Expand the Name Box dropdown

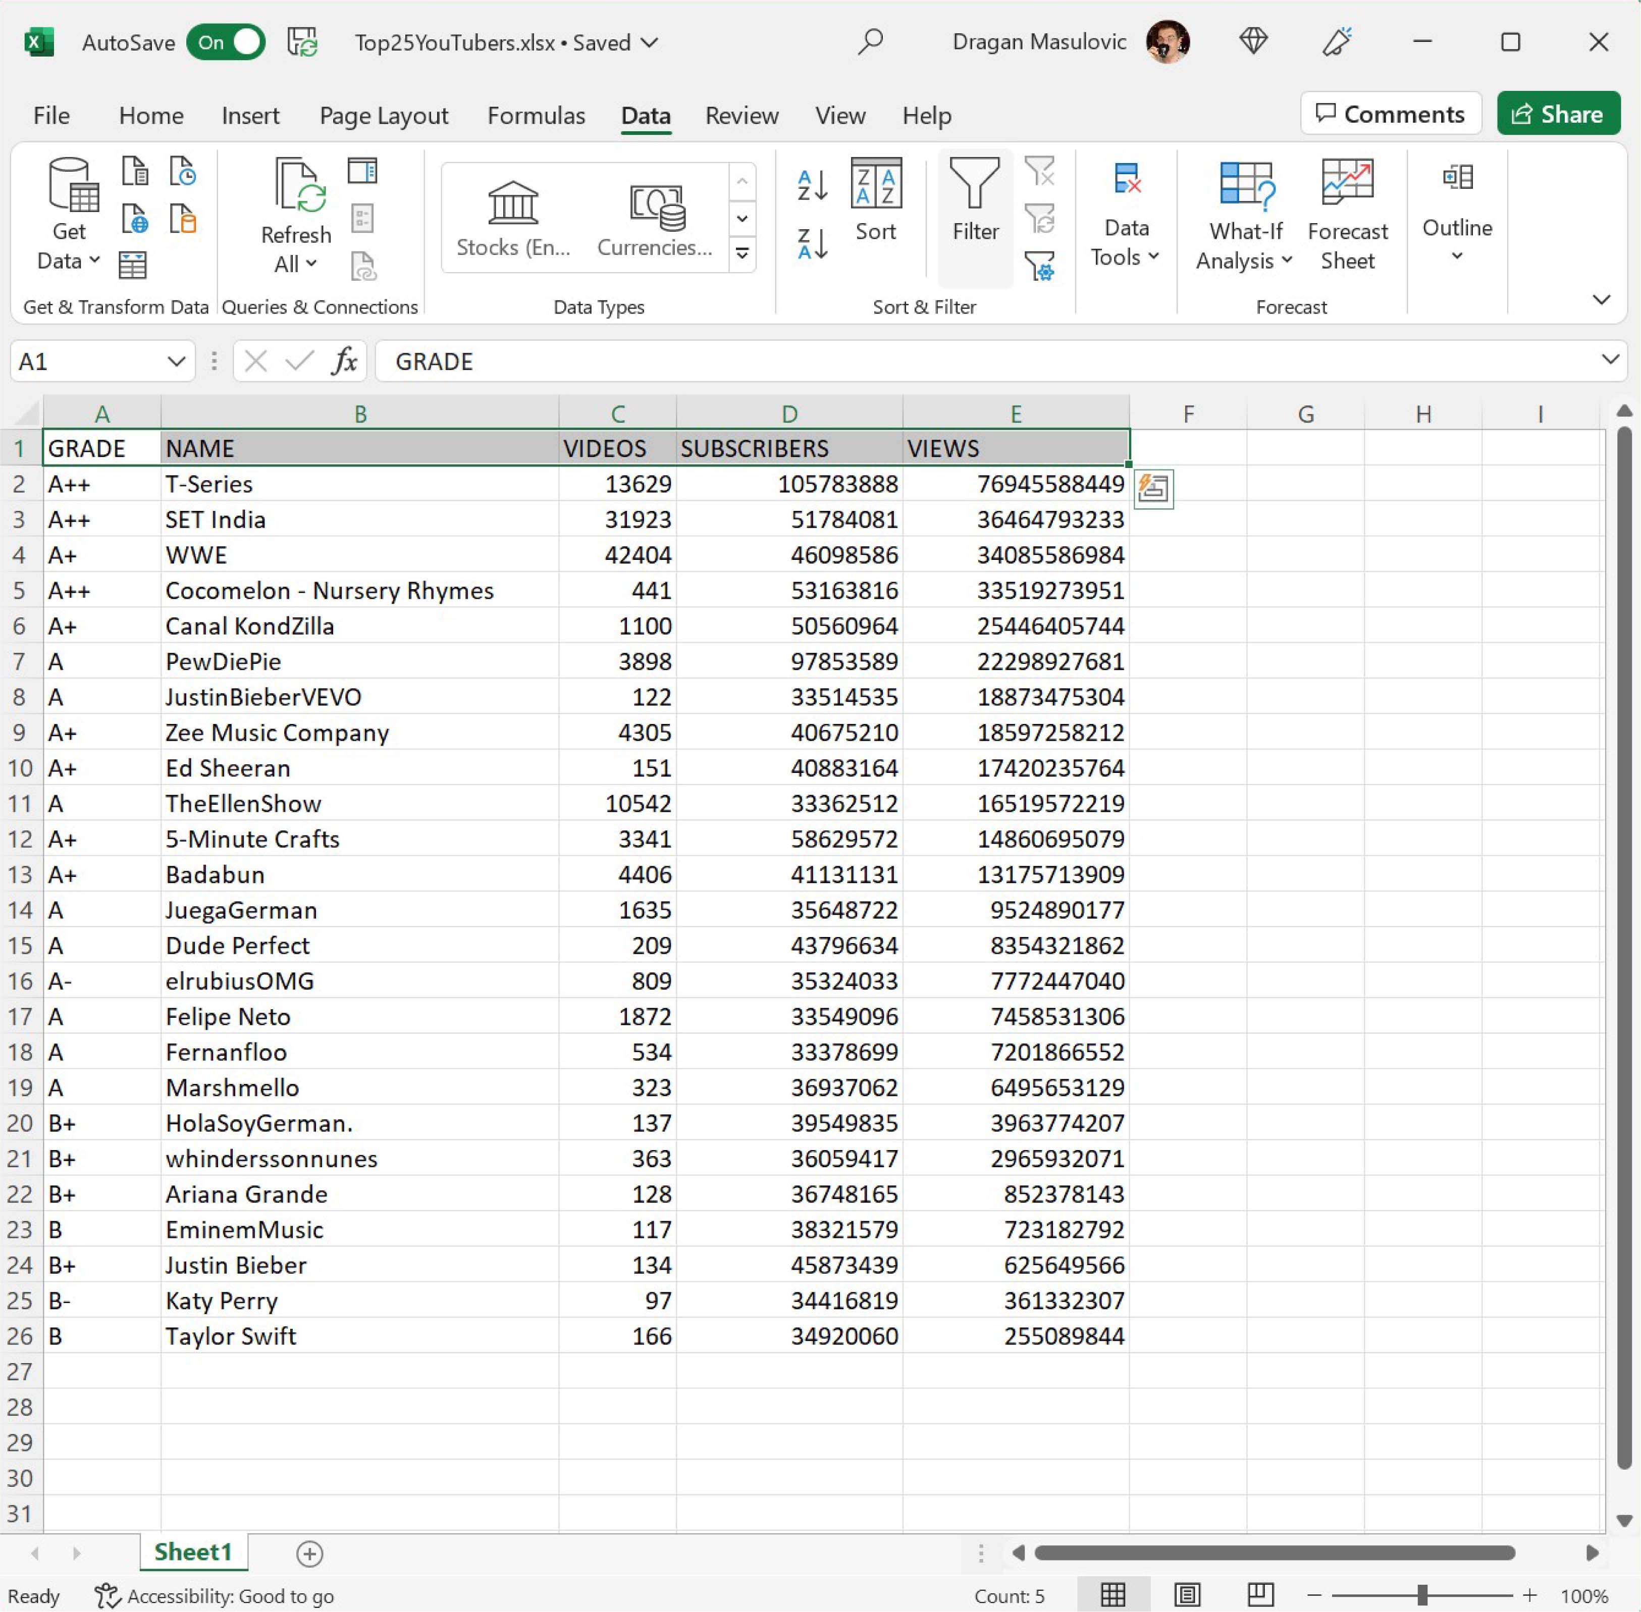point(176,361)
